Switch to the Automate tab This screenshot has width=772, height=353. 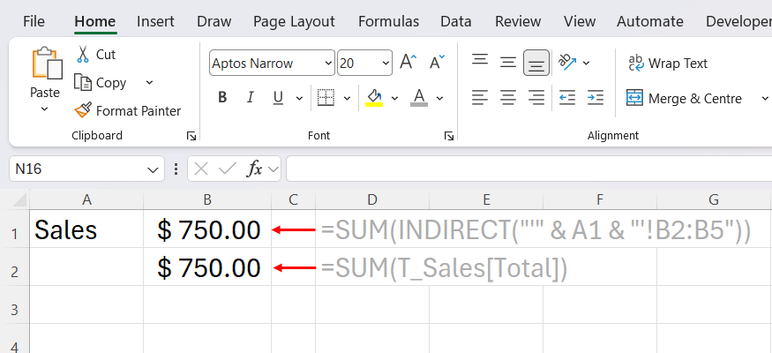click(x=650, y=21)
